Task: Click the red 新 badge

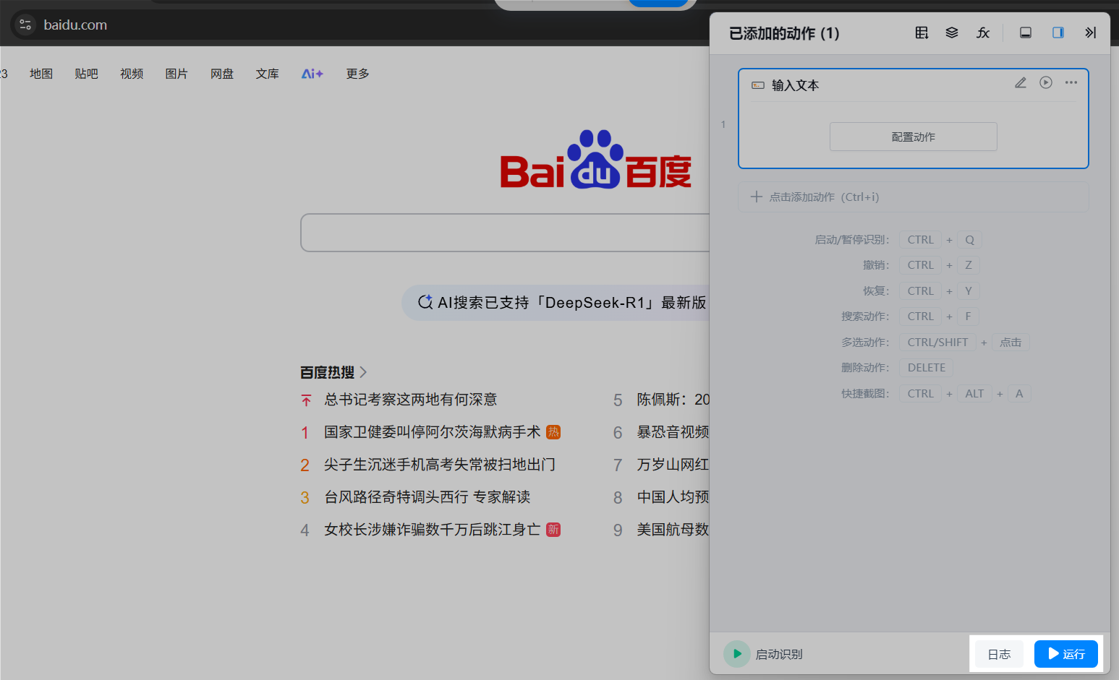Action: [x=553, y=530]
